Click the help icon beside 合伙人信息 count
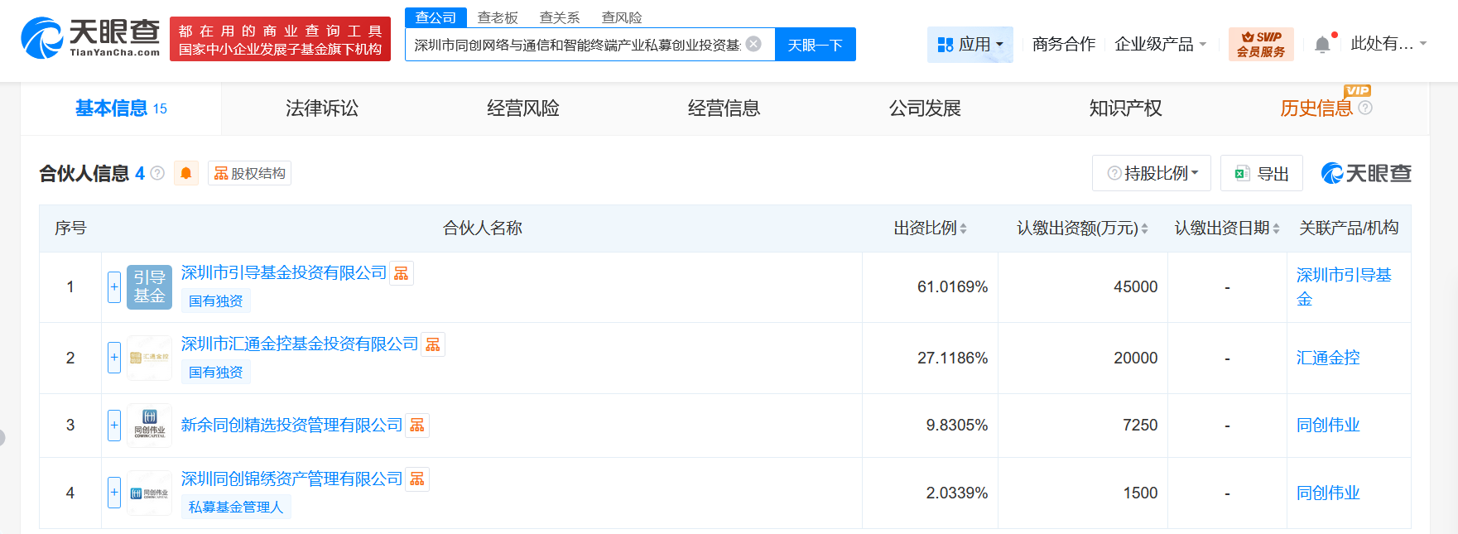Image resolution: width=1458 pixels, height=534 pixels. click(157, 173)
